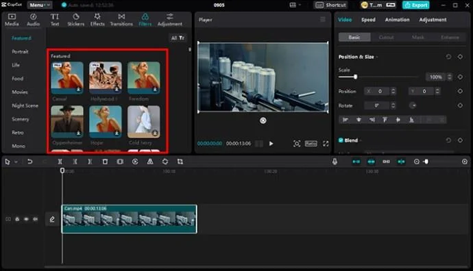
Task: Switch to the Animation tab
Action: click(x=398, y=20)
